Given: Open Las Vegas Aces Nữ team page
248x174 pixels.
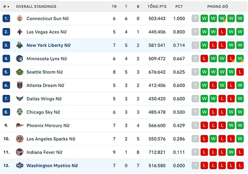Looking at the screenshot, I should click(x=46, y=32).
